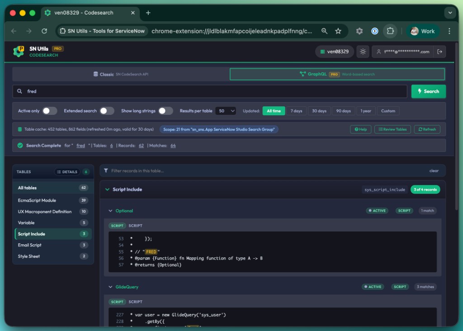The width and height of the screenshot is (463, 331).
Task: Collapse the Script Include section chevron
Action: point(108,189)
